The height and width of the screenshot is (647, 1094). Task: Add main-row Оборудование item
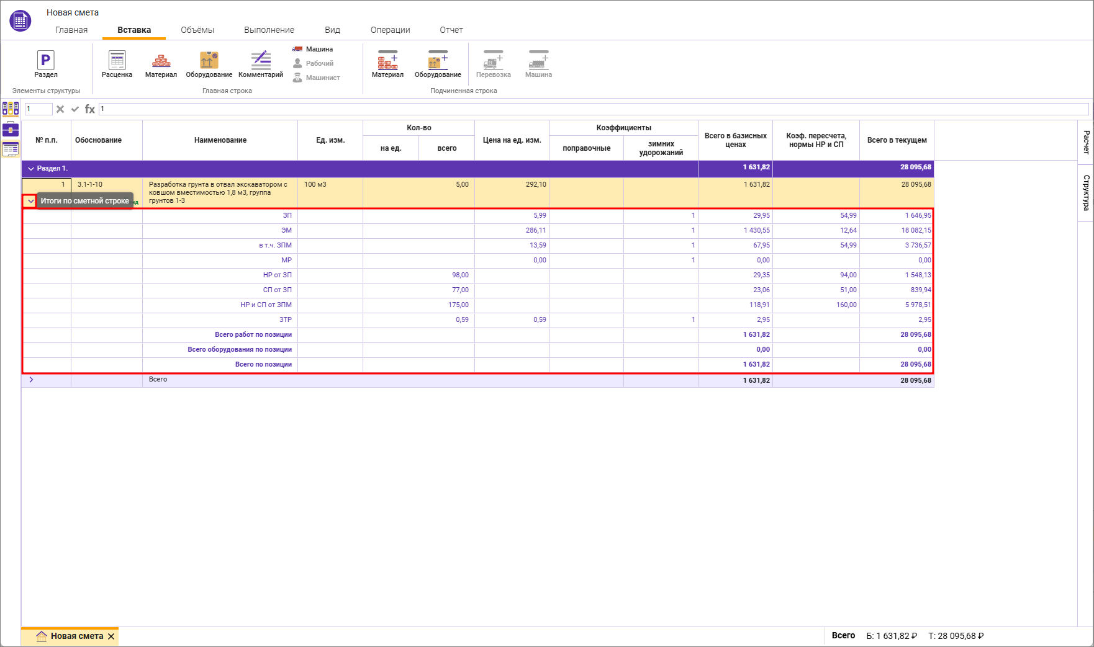click(209, 64)
